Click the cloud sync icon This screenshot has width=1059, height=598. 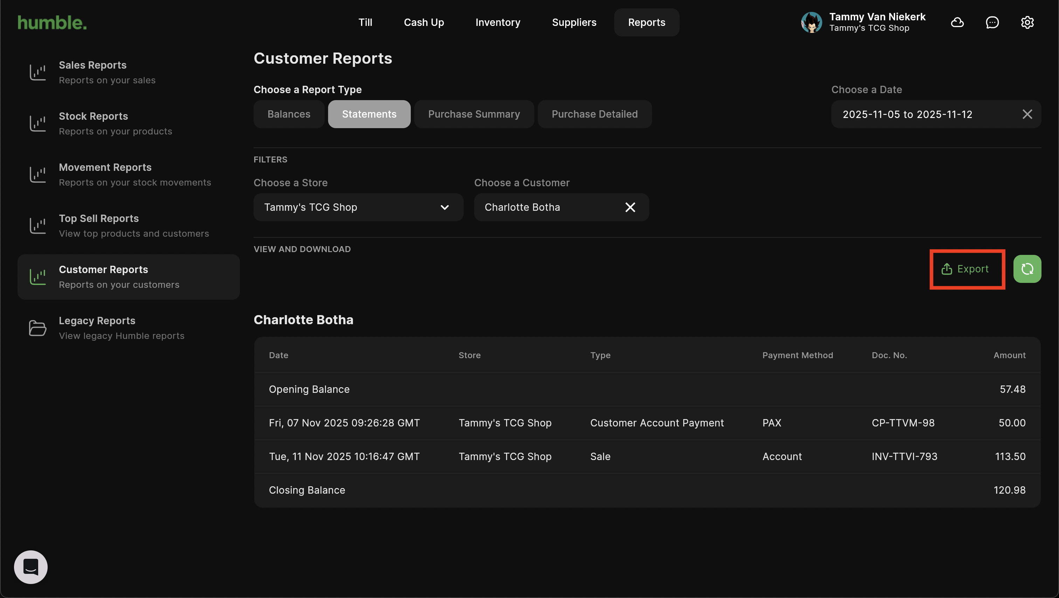957,22
